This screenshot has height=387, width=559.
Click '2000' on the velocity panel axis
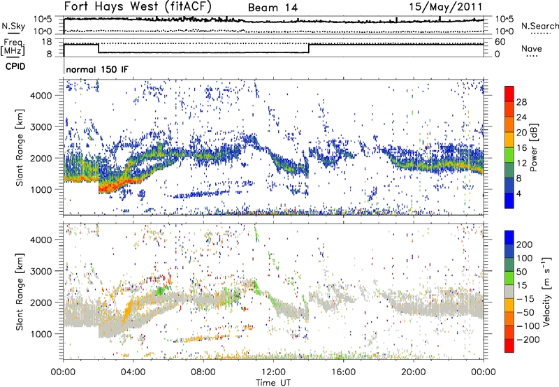pos(41,302)
